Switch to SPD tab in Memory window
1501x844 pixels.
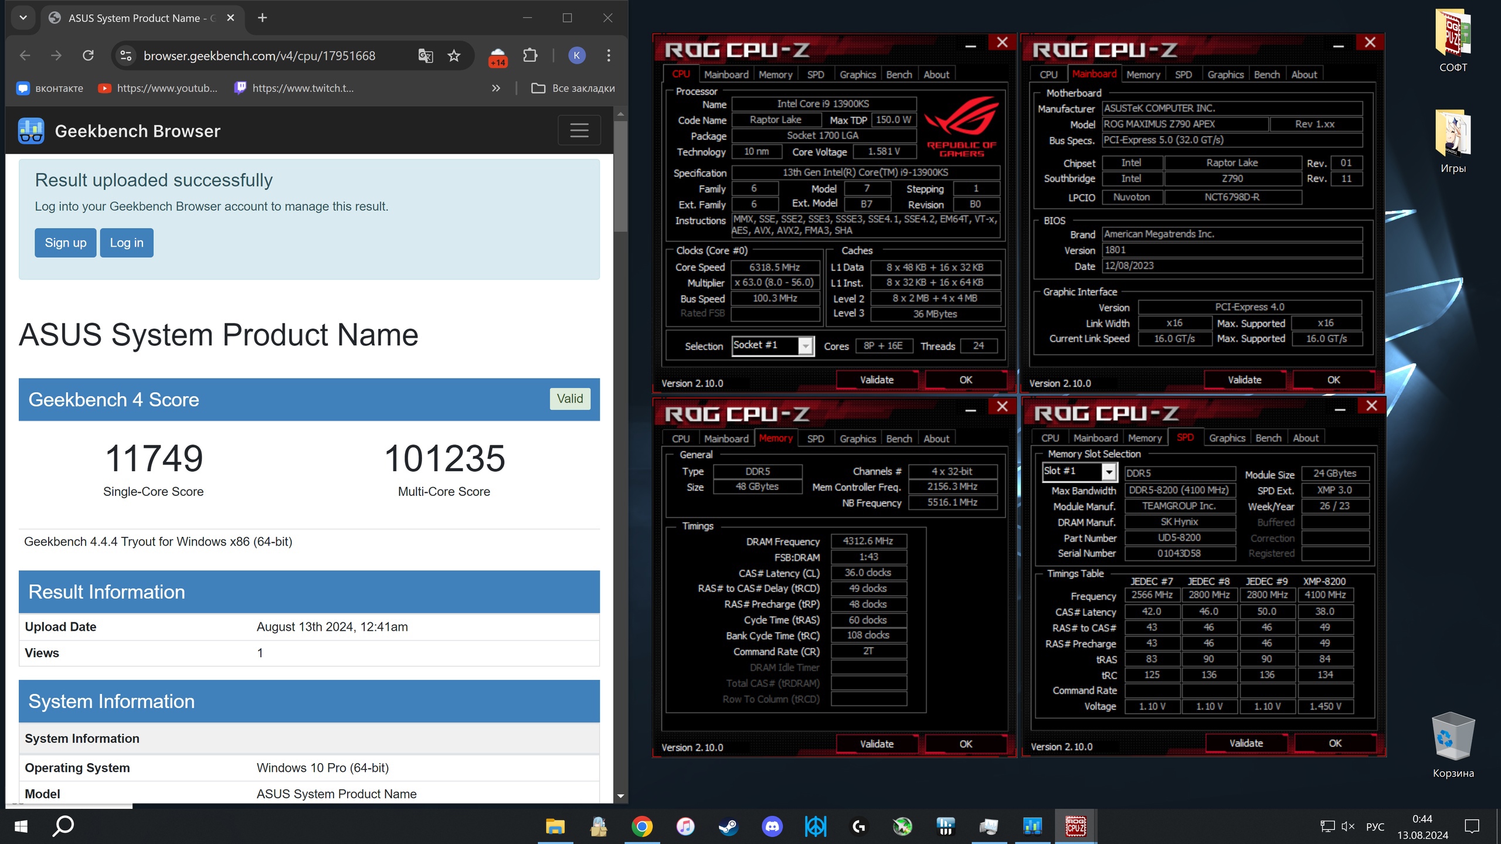click(815, 438)
